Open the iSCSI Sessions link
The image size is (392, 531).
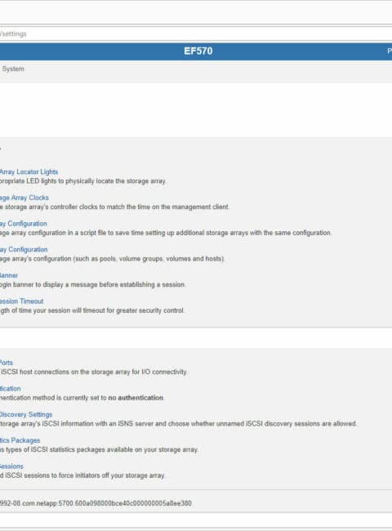[11, 466]
